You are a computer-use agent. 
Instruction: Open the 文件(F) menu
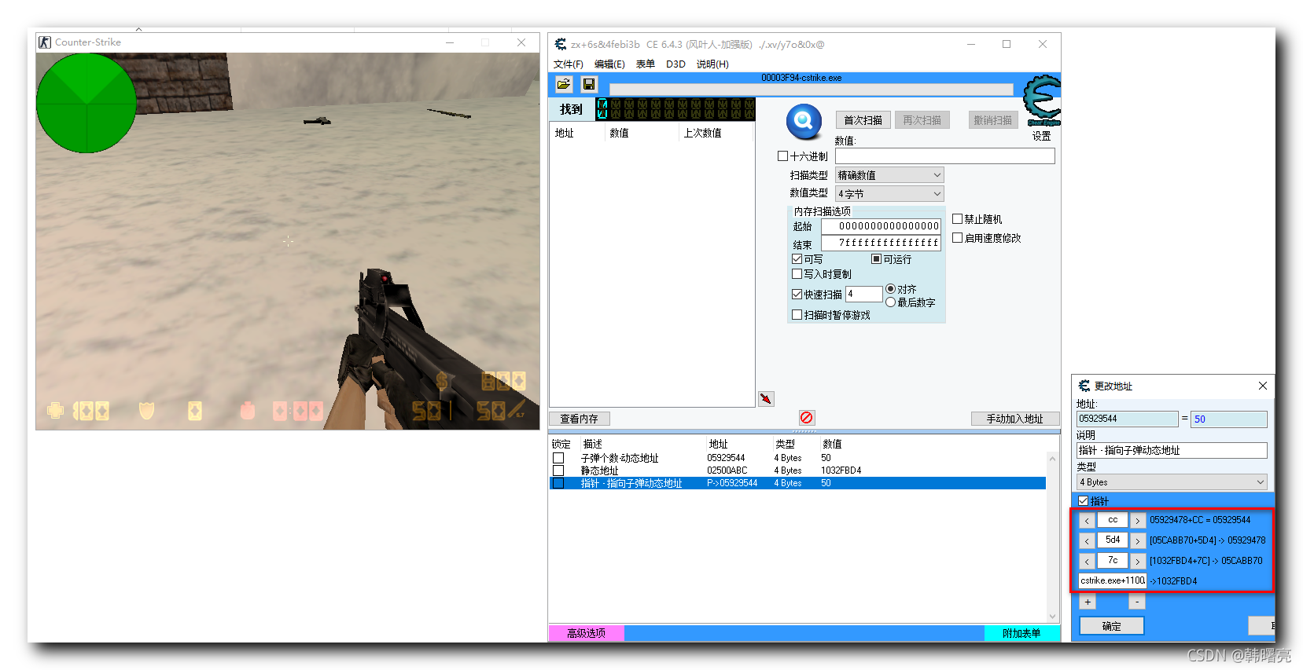568,64
